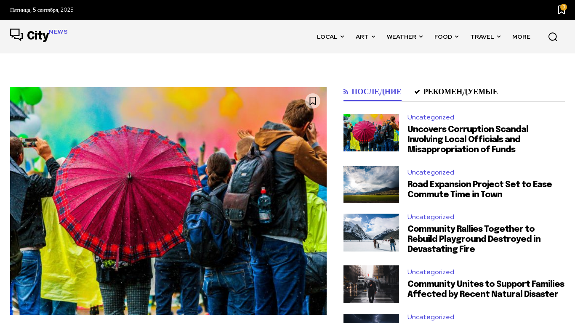Switch to the Последние tab

click(x=373, y=92)
